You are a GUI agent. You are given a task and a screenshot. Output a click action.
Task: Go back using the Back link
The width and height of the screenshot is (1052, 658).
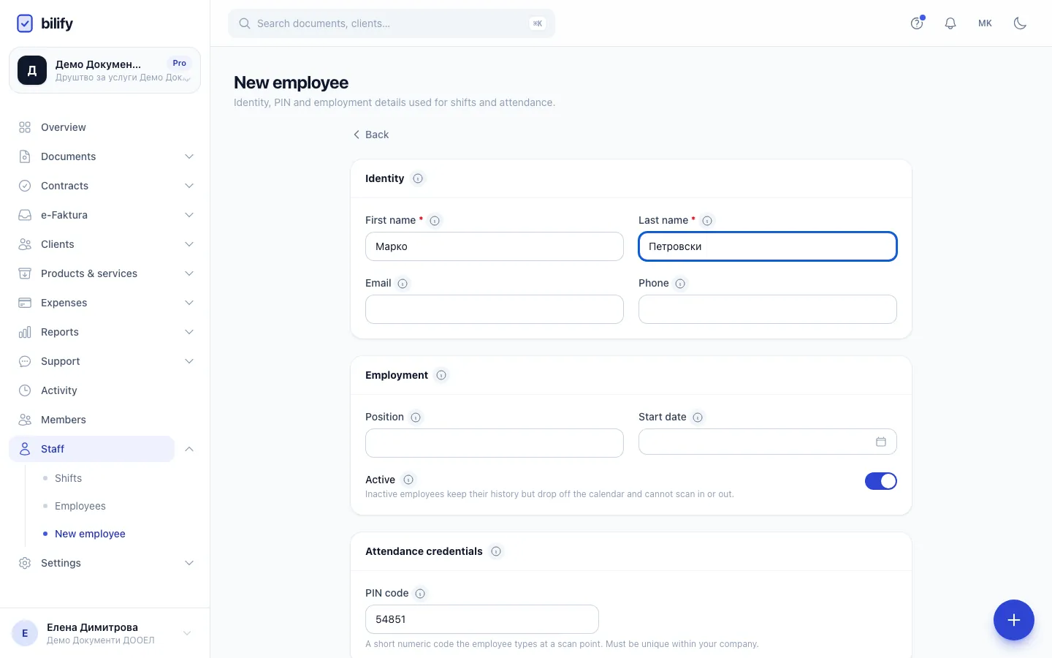pos(371,135)
